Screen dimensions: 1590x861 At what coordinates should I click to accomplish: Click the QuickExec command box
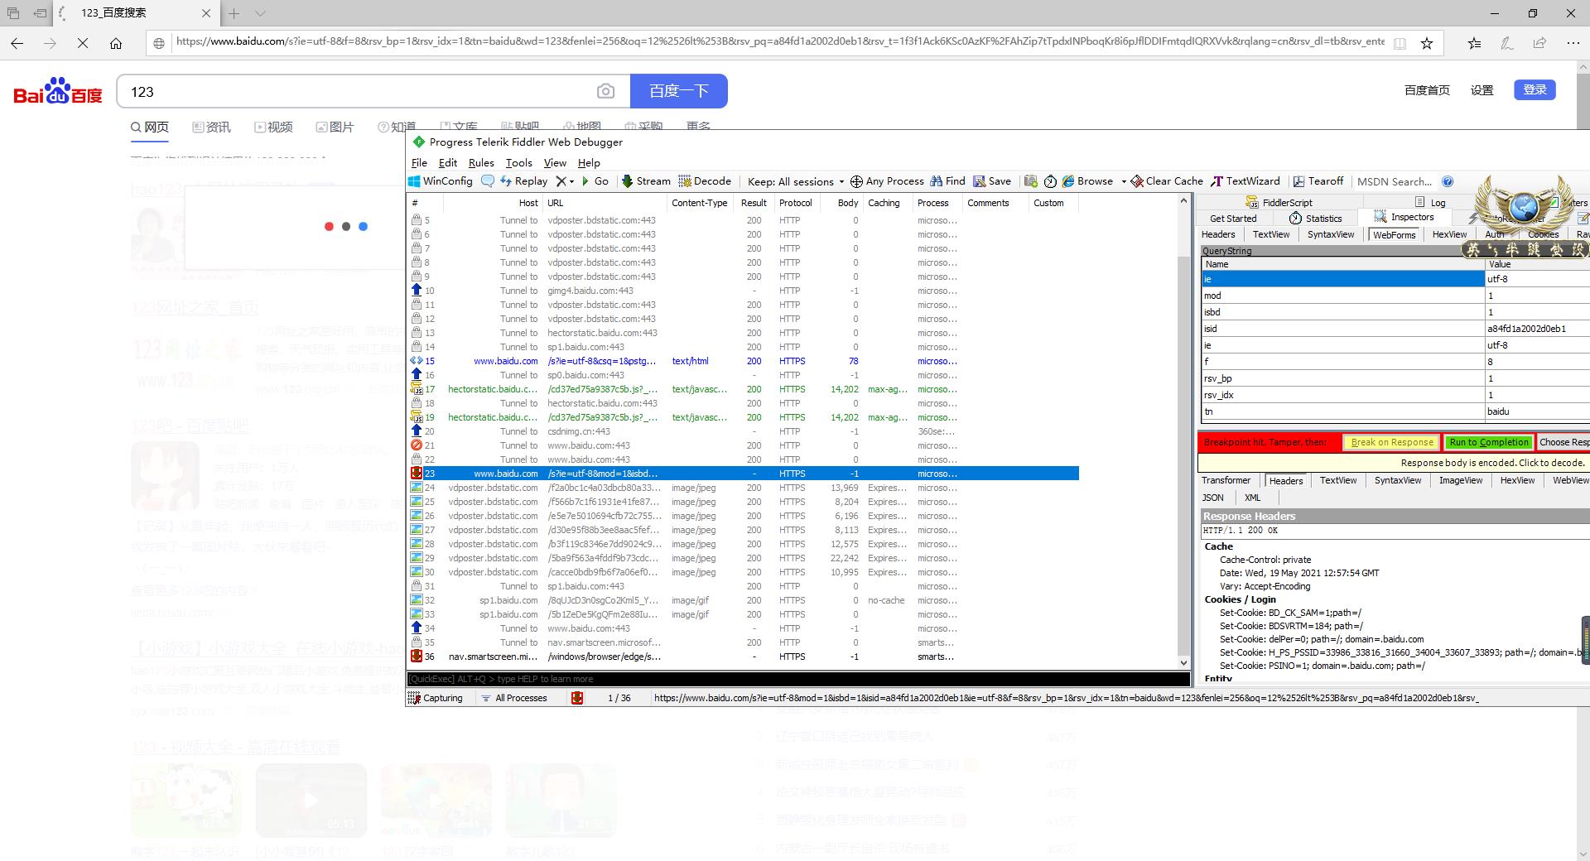click(798, 679)
